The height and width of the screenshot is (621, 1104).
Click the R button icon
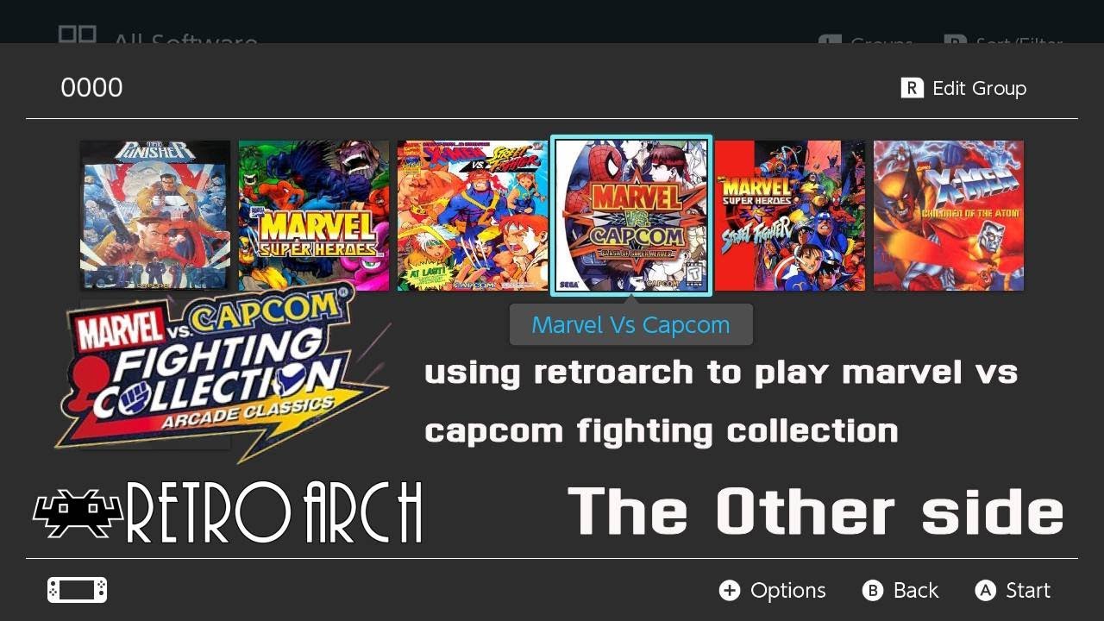pos(912,88)
